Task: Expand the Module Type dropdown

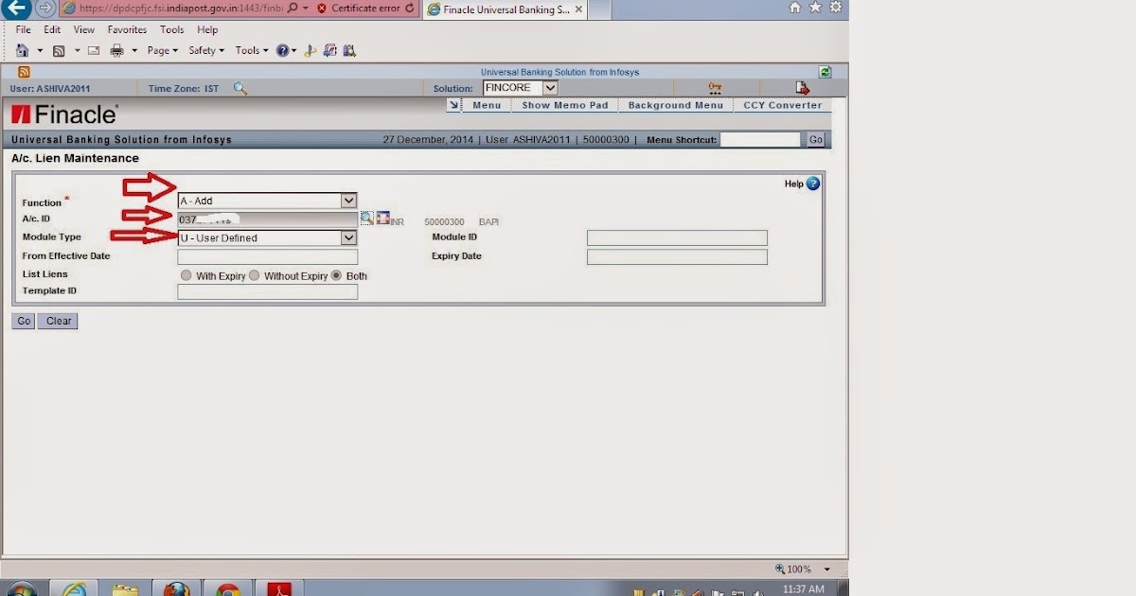Action: click(x=348, y=237)
